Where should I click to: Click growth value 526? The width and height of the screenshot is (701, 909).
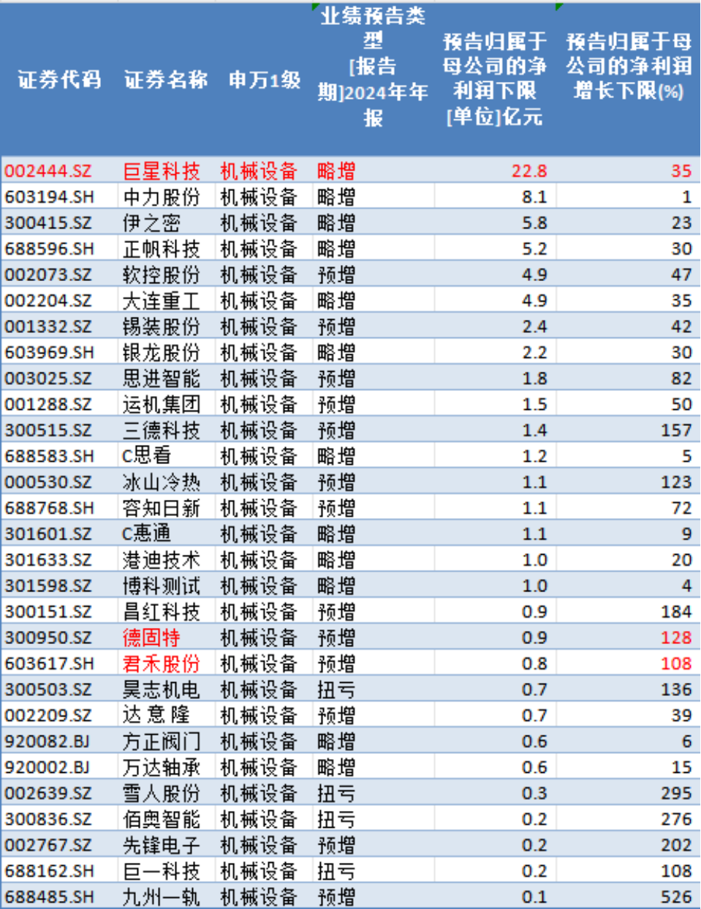coord(676,897)
